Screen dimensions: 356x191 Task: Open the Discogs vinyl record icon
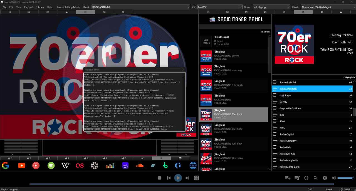[x=95, y=166]
